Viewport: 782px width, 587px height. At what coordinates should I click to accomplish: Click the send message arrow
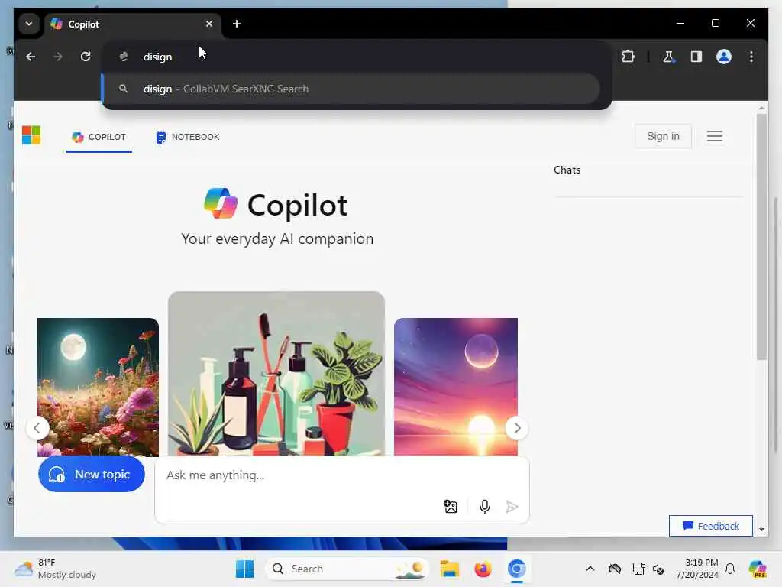[x=512, y=507]
